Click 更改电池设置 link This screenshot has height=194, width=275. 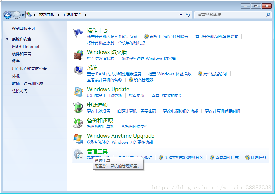[99, 111]
